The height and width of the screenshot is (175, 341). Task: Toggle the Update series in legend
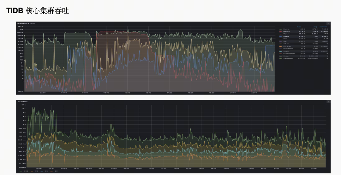(287, 34)
